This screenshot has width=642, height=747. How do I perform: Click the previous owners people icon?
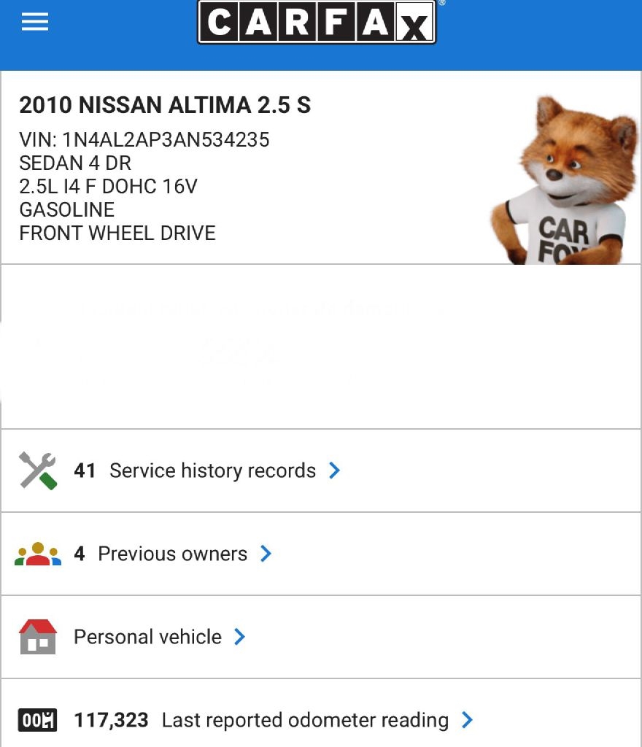[x=38, y=554]
